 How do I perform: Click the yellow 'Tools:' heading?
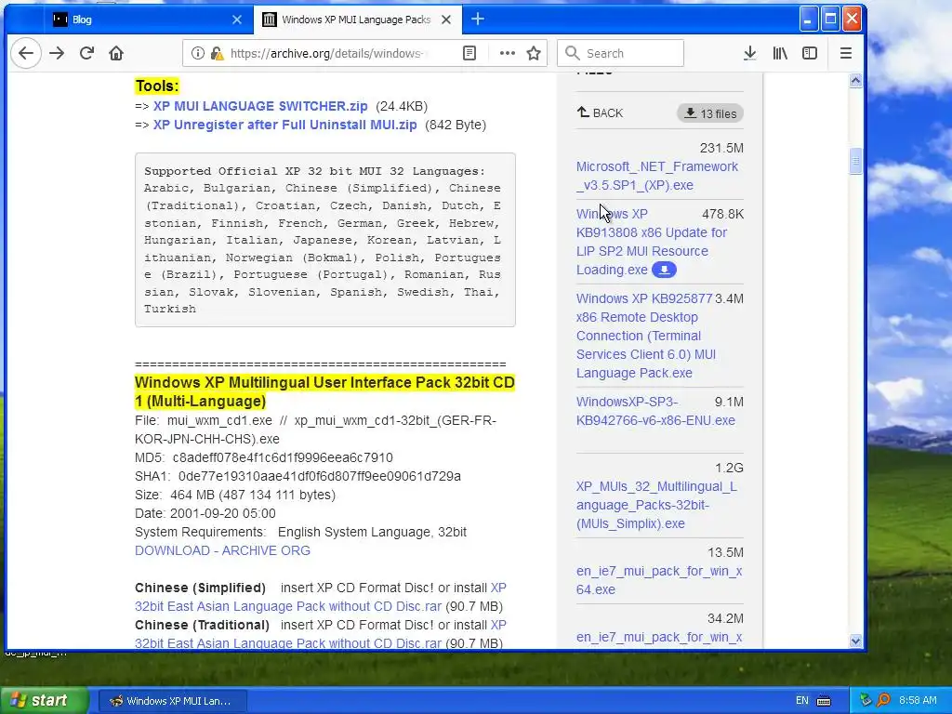coord(157,86)
